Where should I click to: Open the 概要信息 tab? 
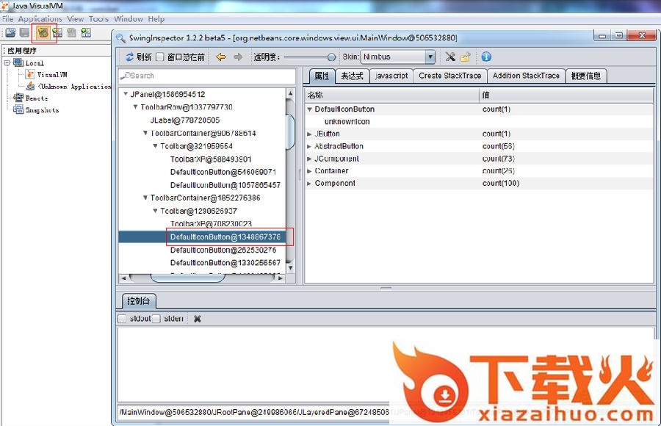click(585, 76)
